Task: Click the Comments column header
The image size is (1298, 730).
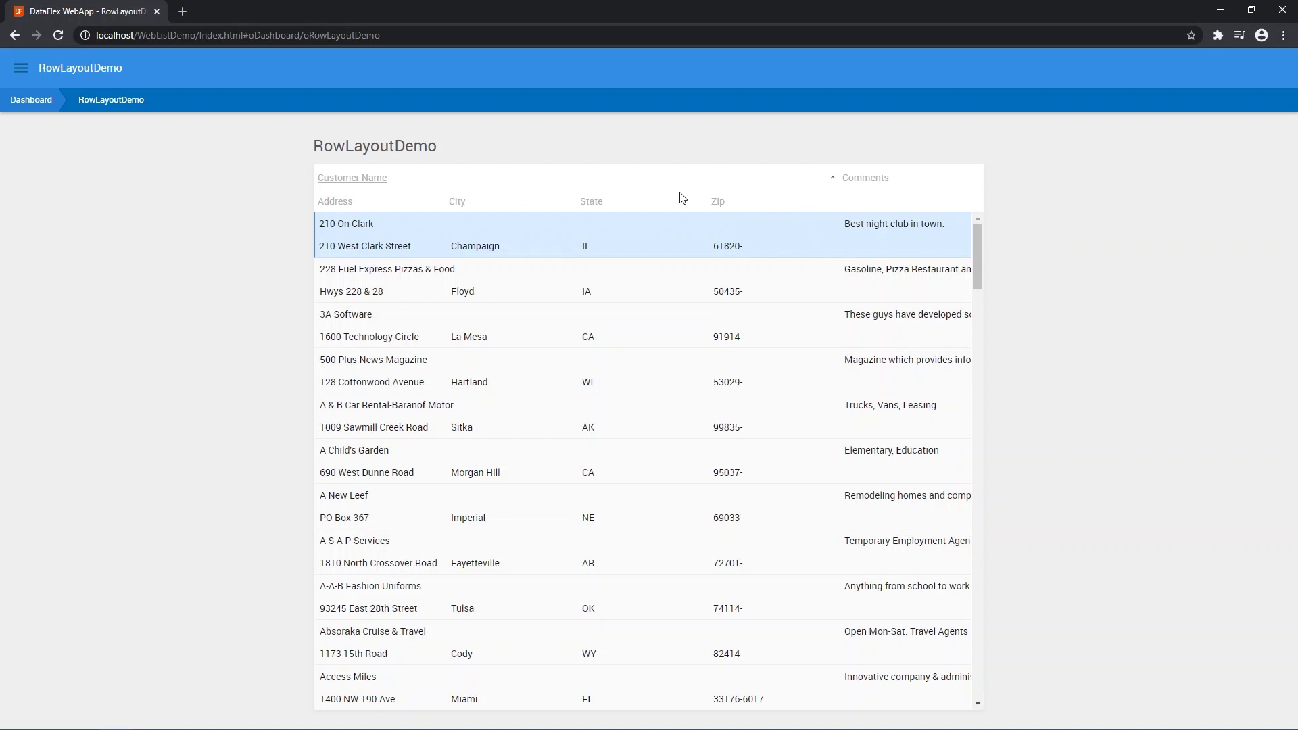Action: [x=865, y=178]
